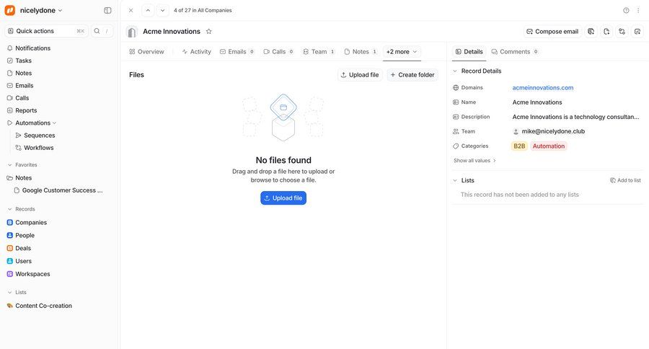Switch to the Overview tab

point(146,52)
